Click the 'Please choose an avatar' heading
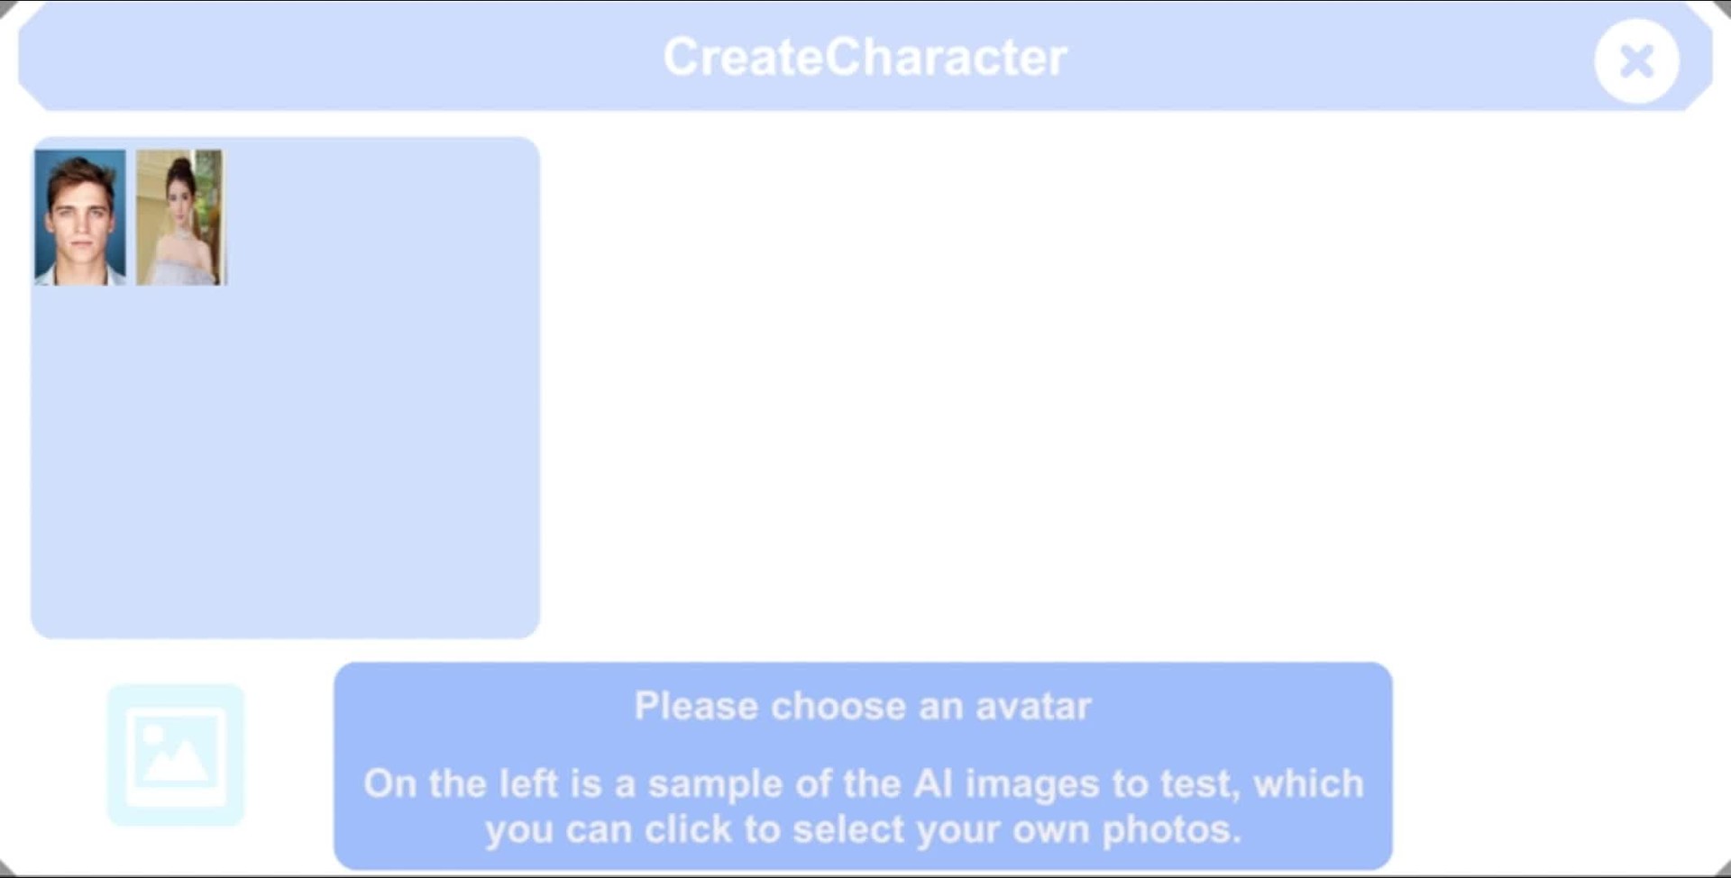 tap(863, 706)
